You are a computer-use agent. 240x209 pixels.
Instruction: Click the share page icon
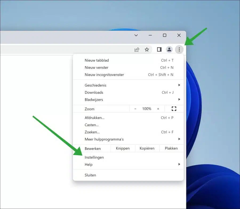pyautogui.click(x=137, y=50)
